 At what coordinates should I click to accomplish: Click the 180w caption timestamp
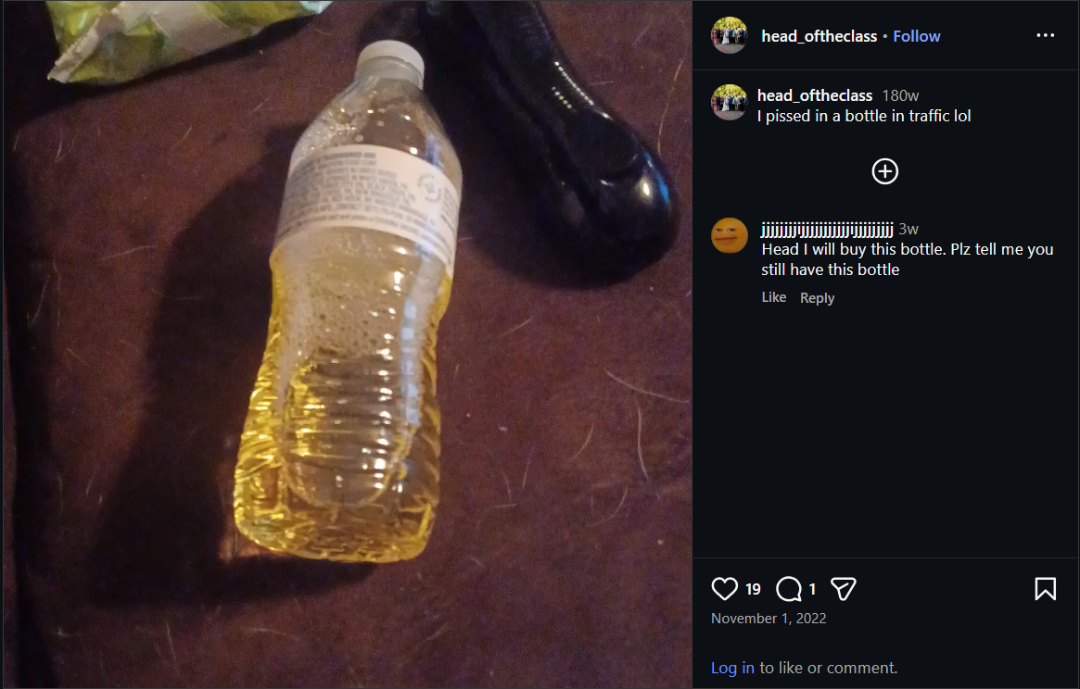point(900,95)
